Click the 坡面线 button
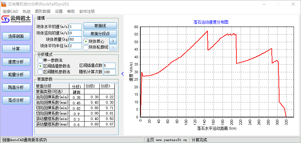This screenshot has height=143, width=301. [x=100, y=26]
